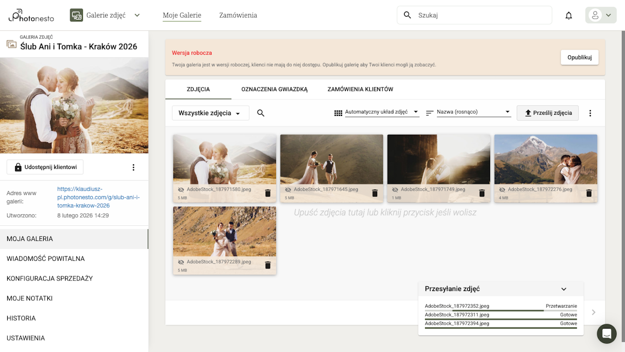Toggle visibility eye for AdobeStock_187971749.jpeg
The image size is (625, 352).
pyautogui.click(x=395, y=190)
